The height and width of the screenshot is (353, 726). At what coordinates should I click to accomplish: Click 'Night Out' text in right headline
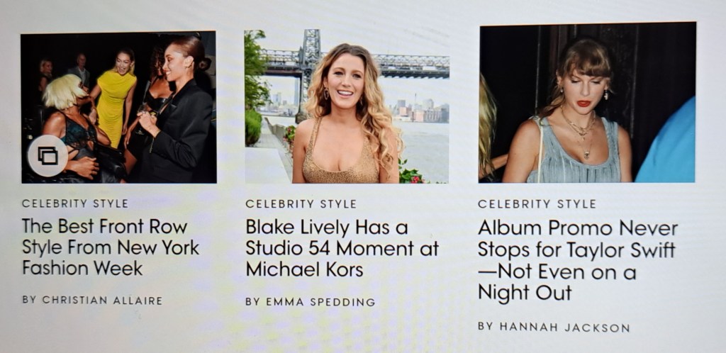pos(525,293)
